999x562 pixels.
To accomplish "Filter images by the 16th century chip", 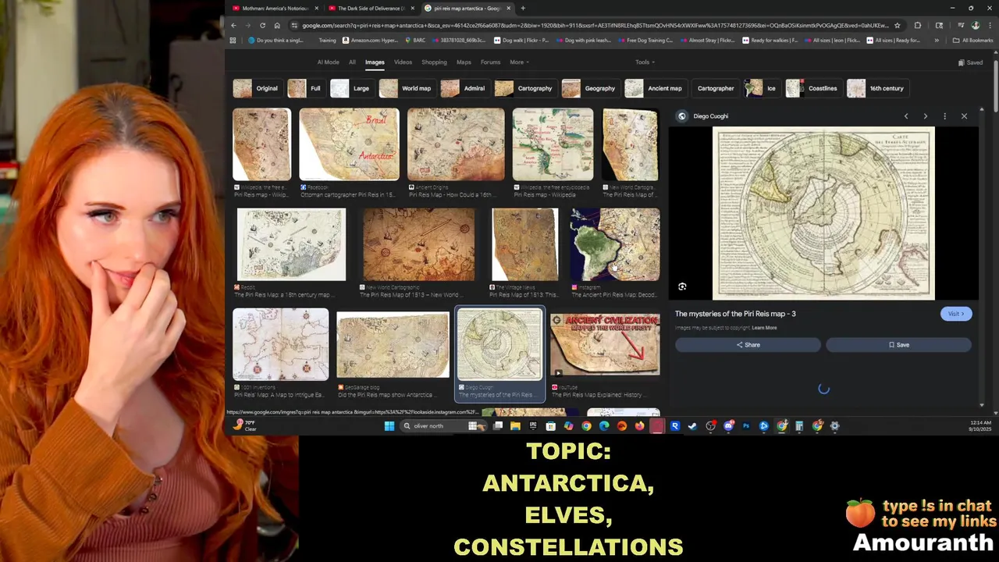I will click(x=876, y=88).
